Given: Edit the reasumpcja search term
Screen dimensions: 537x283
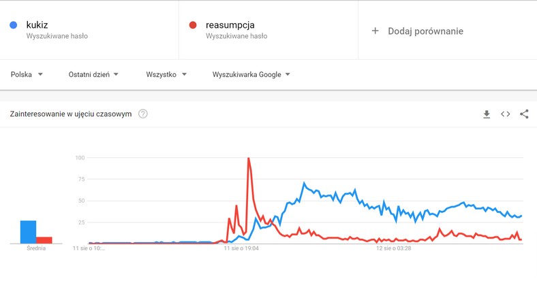Looking at the screenshot, I should coord(230,25).
